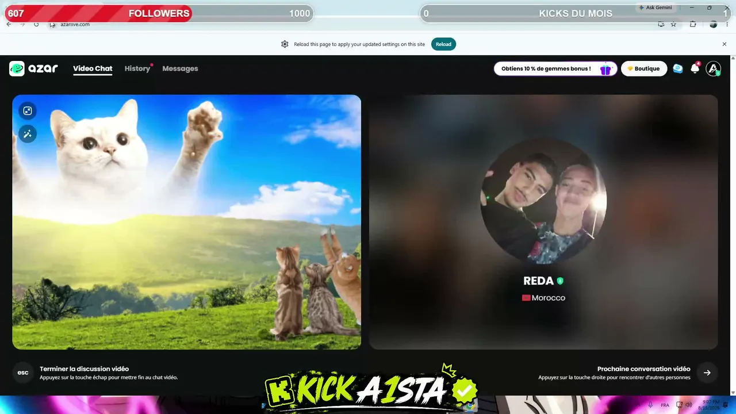
Task: Bookmark this page with the star icon
Action: click(674, 24)
